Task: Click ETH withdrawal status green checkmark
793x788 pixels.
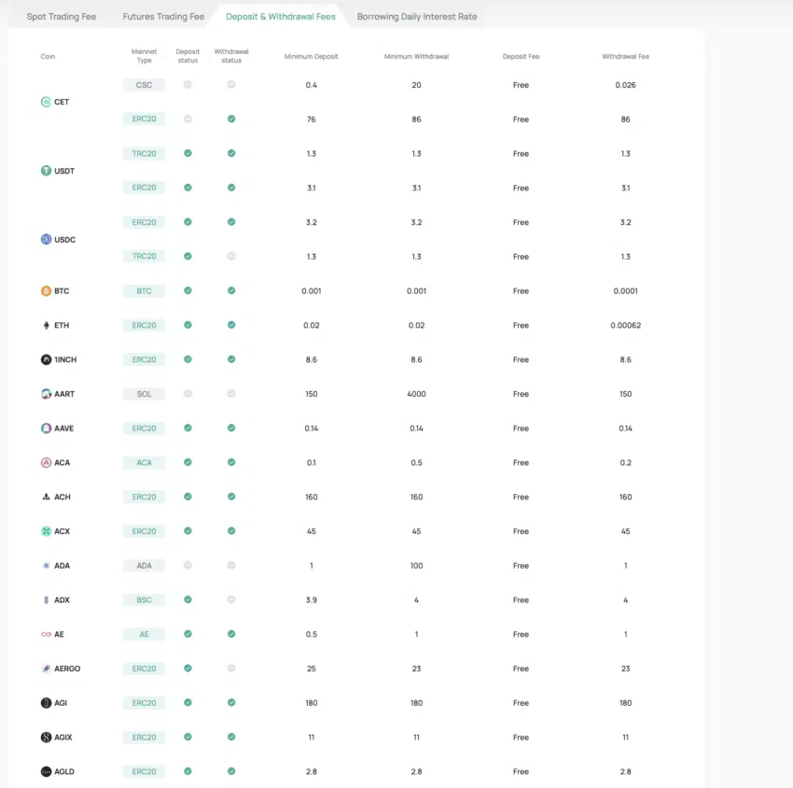Action: pos(231,325)
